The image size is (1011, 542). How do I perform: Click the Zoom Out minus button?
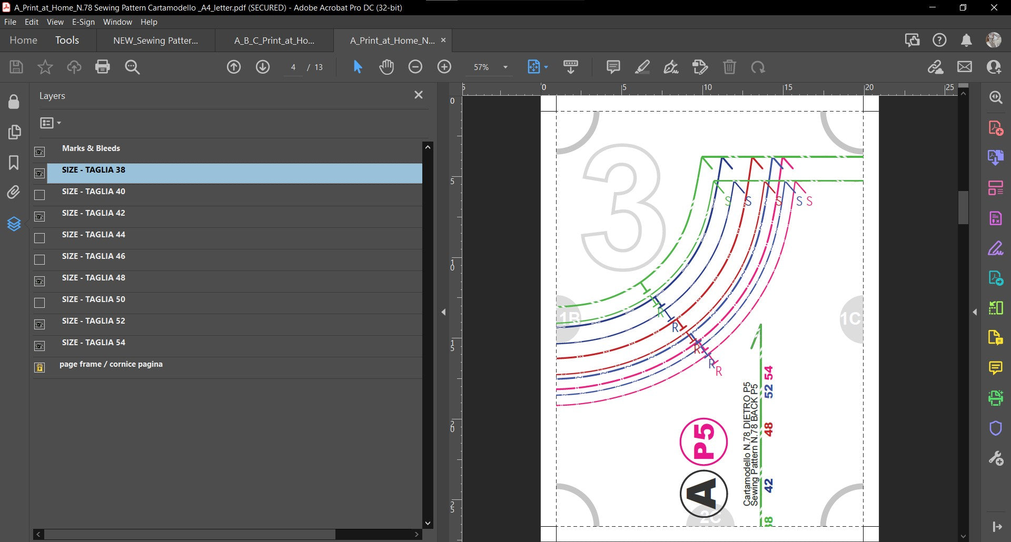[x=415, y=67]
